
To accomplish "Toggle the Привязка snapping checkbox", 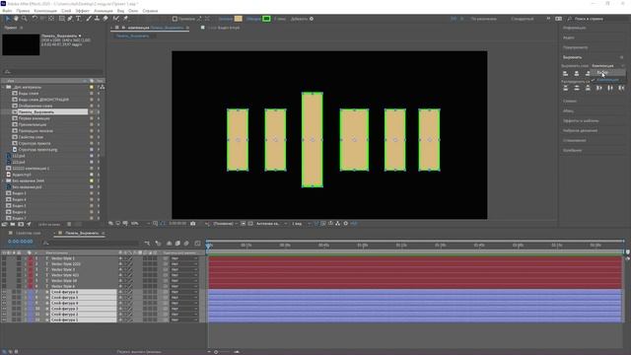I will (x=175, y=19).
